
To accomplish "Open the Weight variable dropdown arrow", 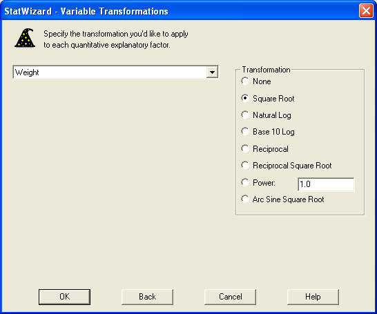I will pyautogui.click(x=212, y=72).
